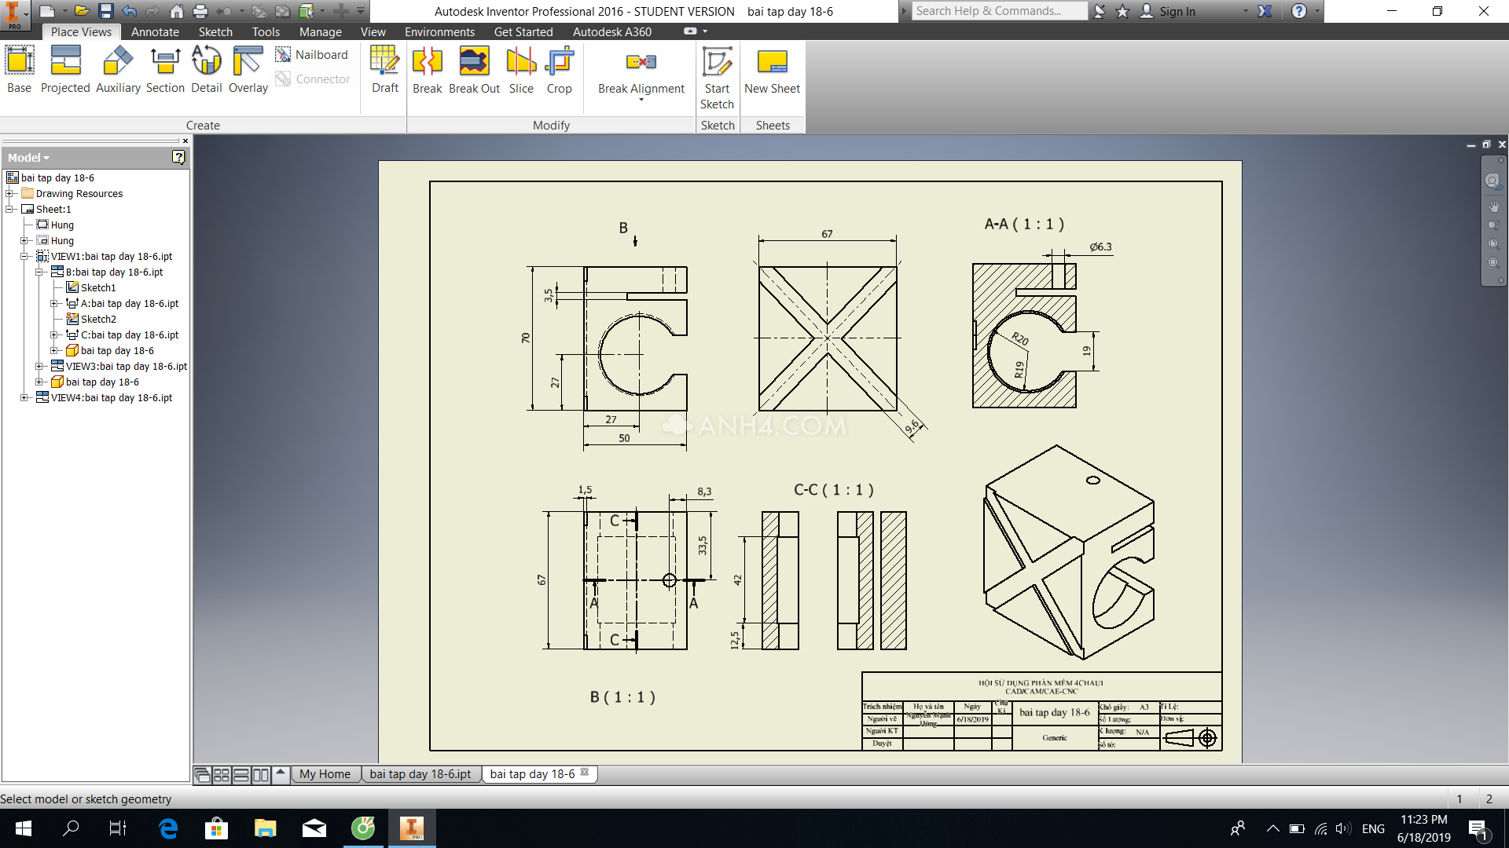Click the Communication Center satellite icon

click(x=1100, y=11)
